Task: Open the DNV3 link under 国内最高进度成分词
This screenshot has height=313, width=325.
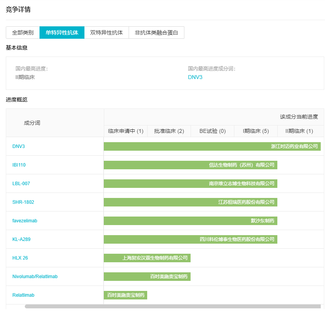Action: pyautogui.click(x=195, y=77)
